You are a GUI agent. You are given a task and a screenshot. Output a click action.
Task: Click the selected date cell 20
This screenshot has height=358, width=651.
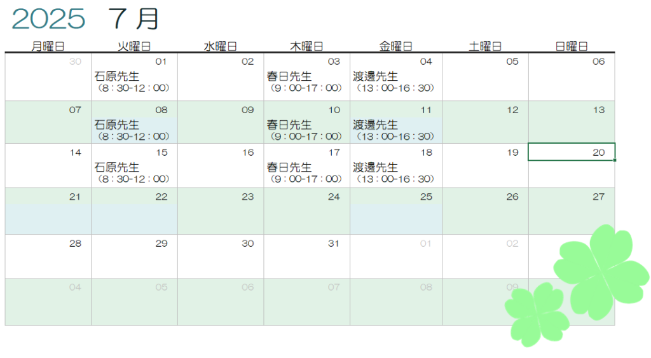[572, 152]
